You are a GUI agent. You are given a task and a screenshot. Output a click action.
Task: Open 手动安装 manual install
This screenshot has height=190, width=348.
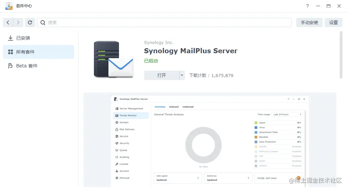click(x=309, y=22)
